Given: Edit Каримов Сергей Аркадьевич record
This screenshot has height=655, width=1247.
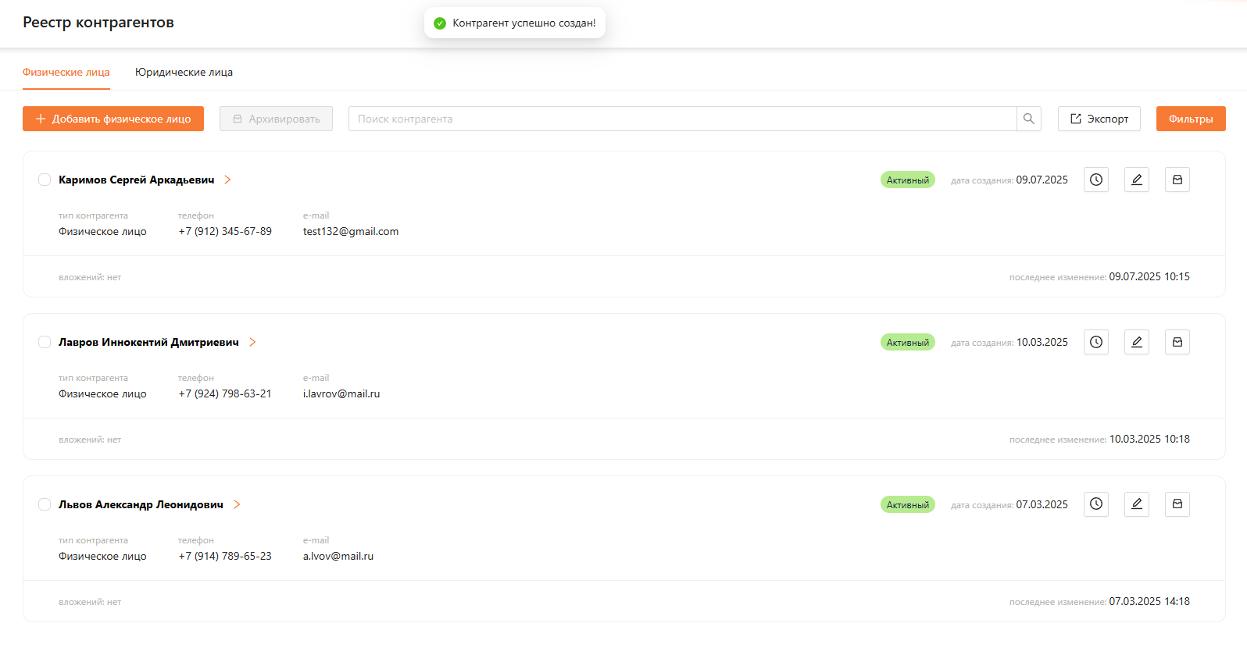Looking at the screenshot, I should 1136,180.
